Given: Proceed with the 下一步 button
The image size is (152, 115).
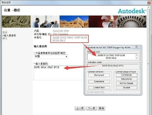Looking at the screenshot, I should pyautogui.click(x=92, y=108).
